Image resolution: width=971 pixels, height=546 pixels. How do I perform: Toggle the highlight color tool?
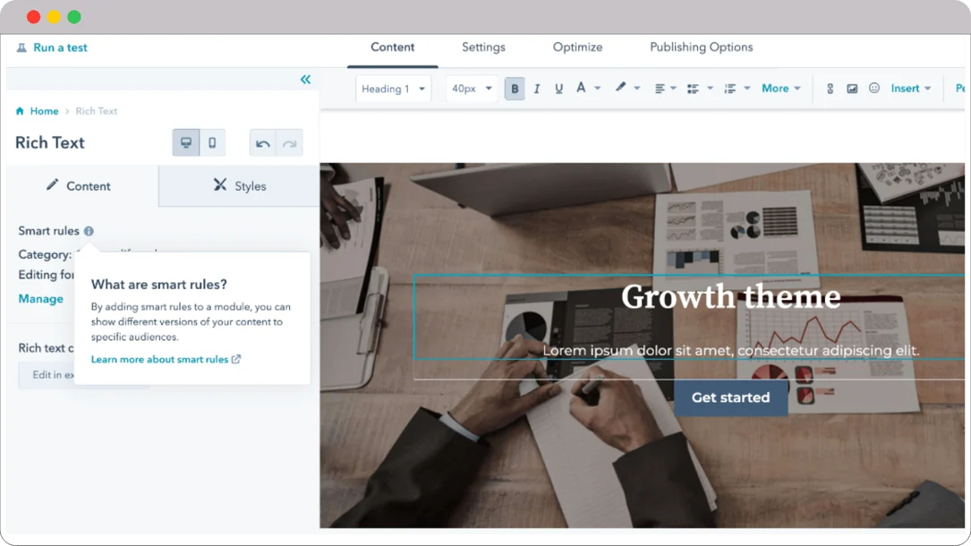tap(622, 88)
